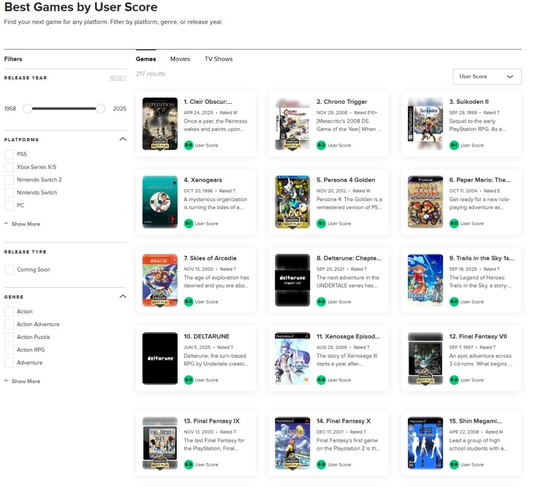Image resolution: width=534 pixels, height=487 pixels.
Task: Click the score badge on DELTARUNE card
Action: tap(188, 380)
